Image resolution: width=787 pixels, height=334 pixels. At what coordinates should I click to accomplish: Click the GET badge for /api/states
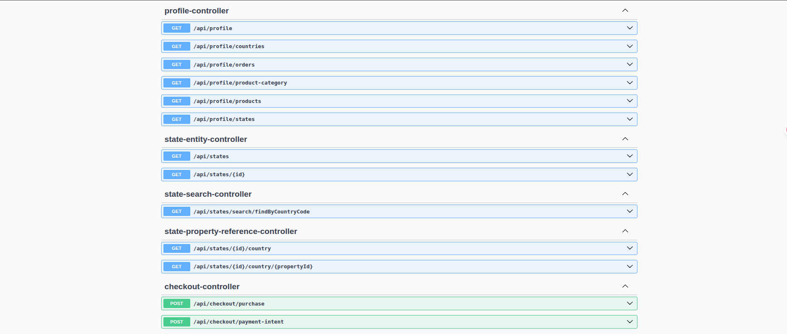177,156
